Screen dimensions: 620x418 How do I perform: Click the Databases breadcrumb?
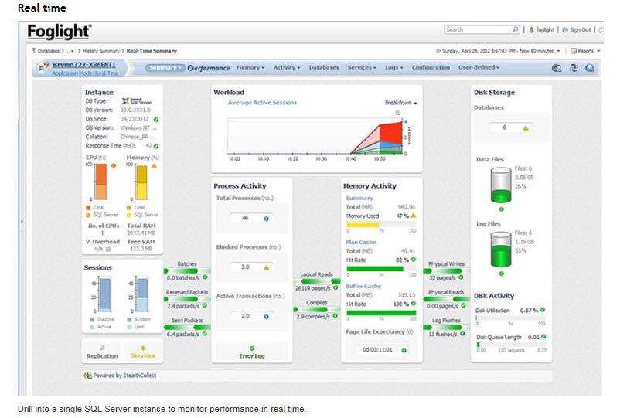[48, 51]
